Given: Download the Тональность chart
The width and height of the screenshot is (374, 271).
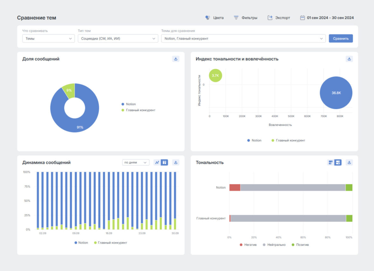Looking at the screenshot, I should 349,162.
